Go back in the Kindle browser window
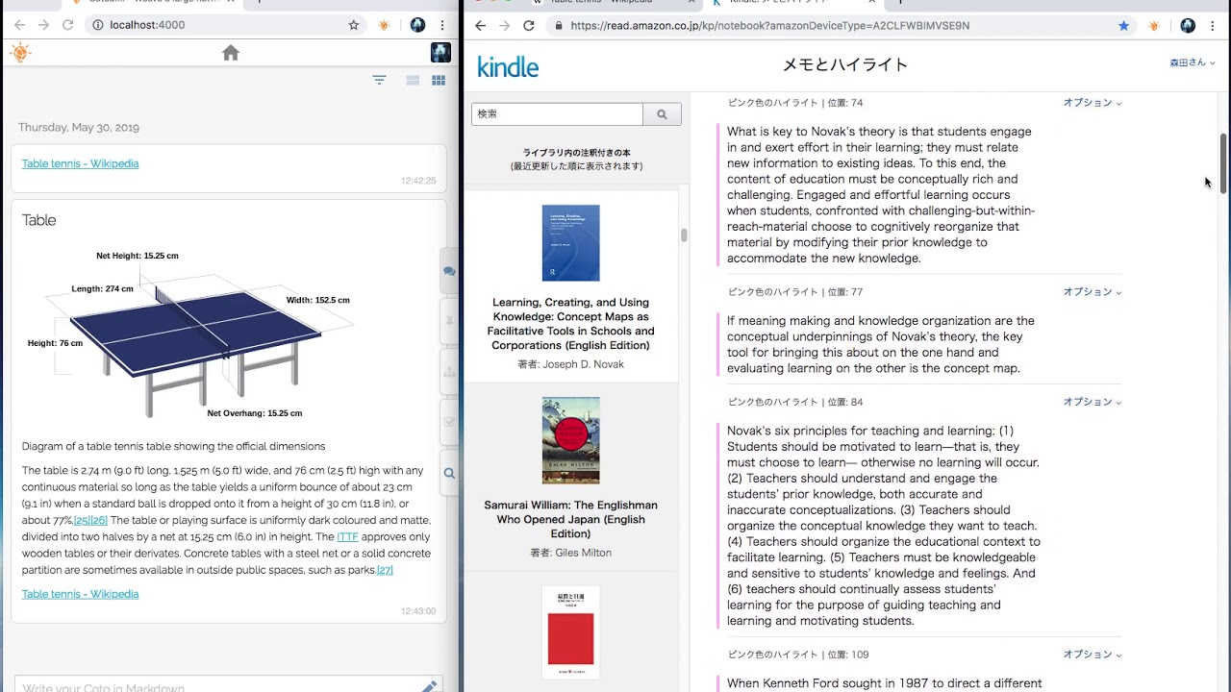The image size is (1231, 692). pyautogui.click(x=481, y=26)
